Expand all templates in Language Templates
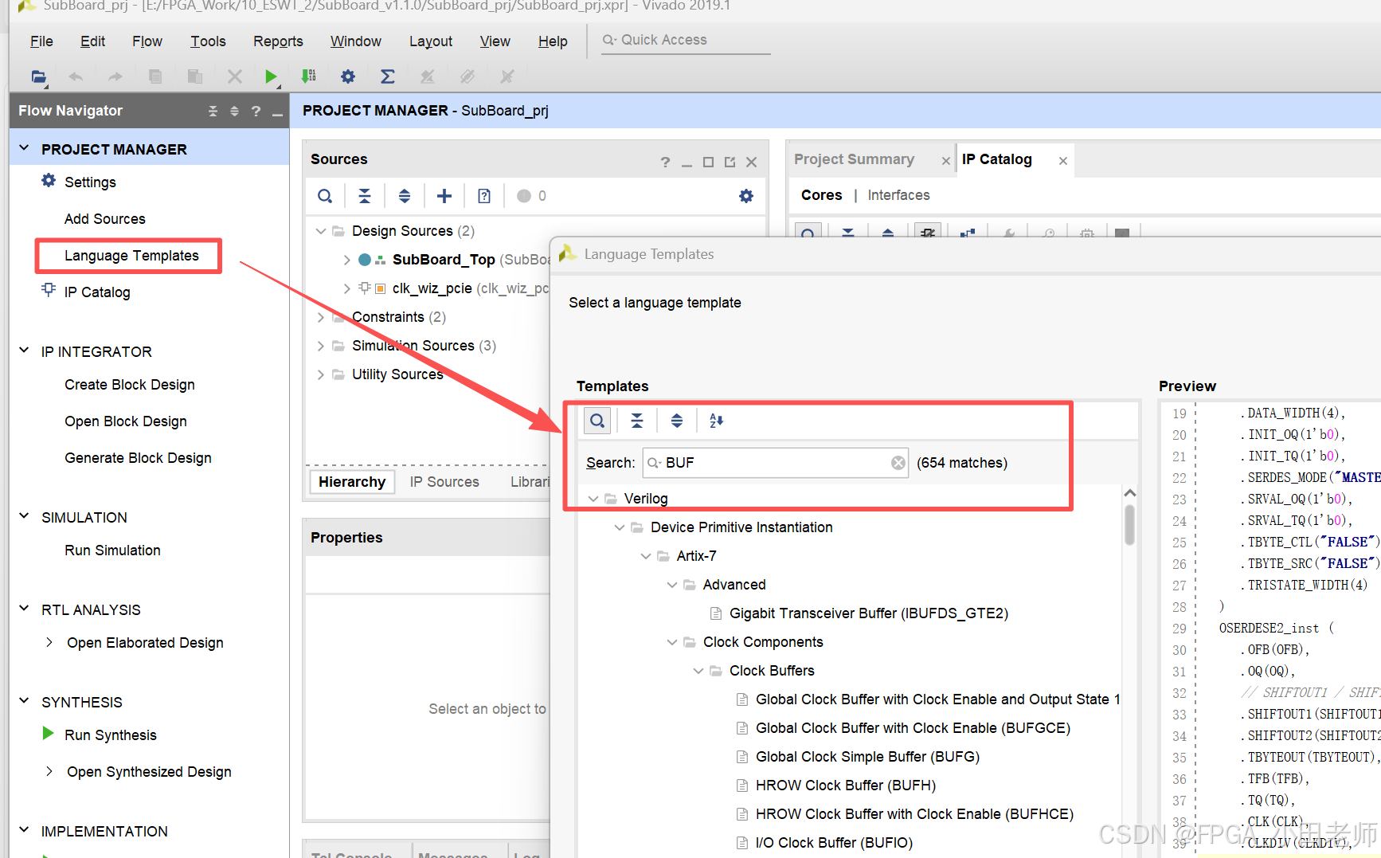The image size is (1381, 858). (677, 421)
